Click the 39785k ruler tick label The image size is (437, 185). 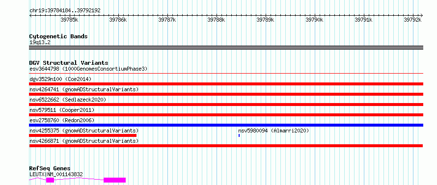(x=69, y=20)
